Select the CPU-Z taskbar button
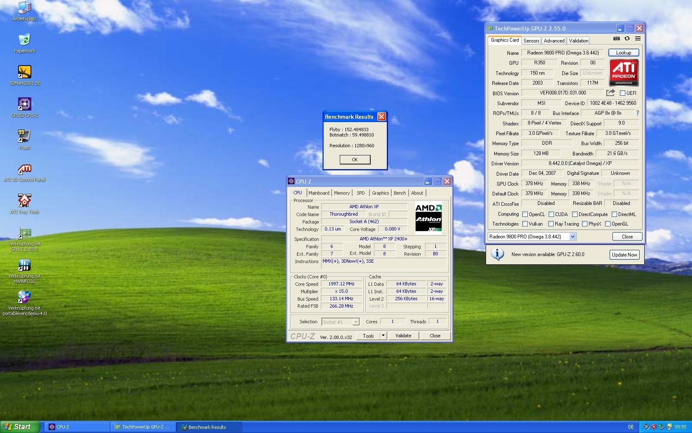Image resolution: width=692 pixels, height=433 pixels. click(x=77, y=427)
